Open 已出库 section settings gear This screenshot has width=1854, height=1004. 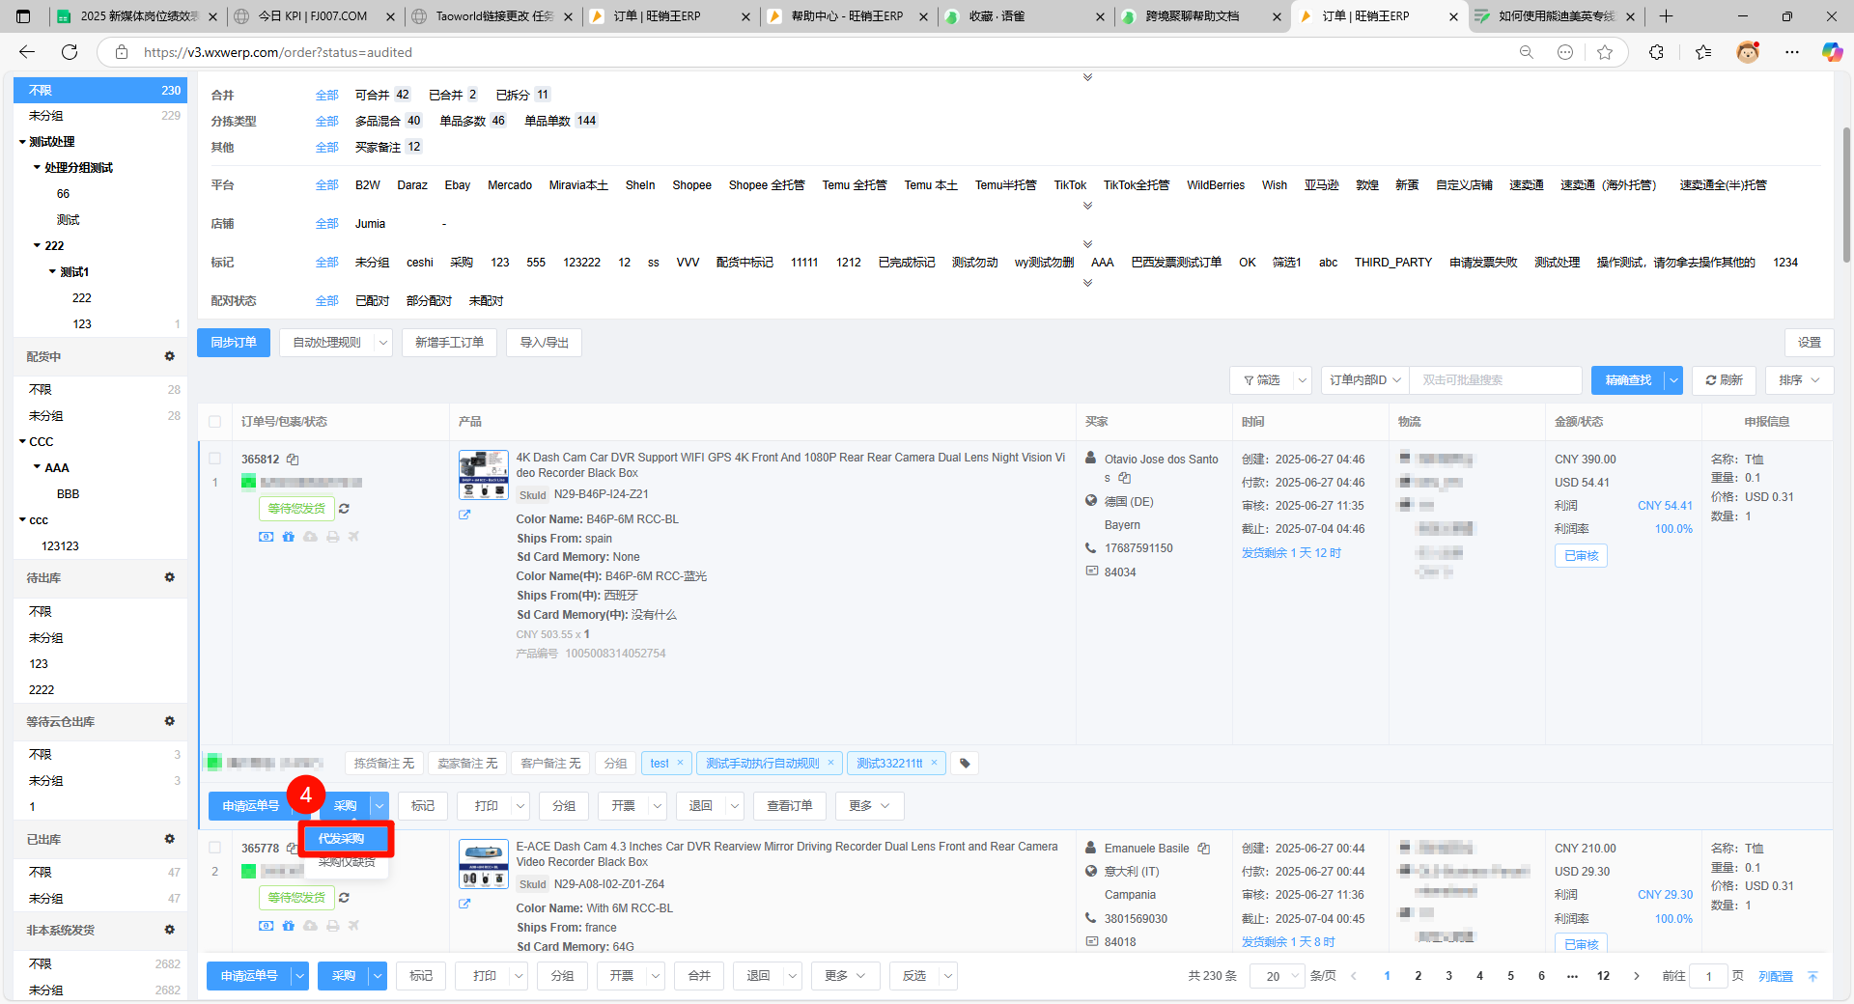tap(170, 839)
